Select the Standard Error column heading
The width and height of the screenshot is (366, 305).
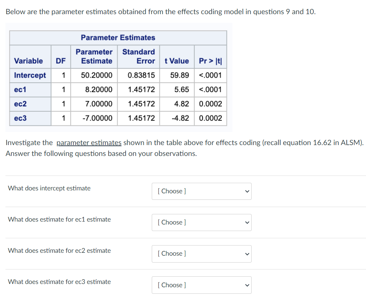click(x=138, y=56)
